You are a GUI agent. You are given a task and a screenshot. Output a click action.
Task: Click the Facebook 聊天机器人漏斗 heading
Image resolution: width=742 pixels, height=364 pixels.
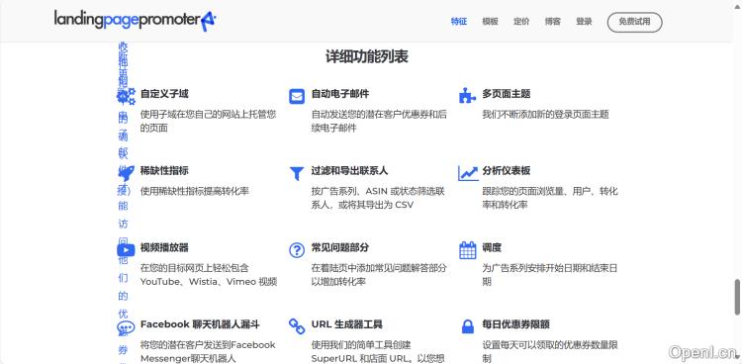pos(200,324)
